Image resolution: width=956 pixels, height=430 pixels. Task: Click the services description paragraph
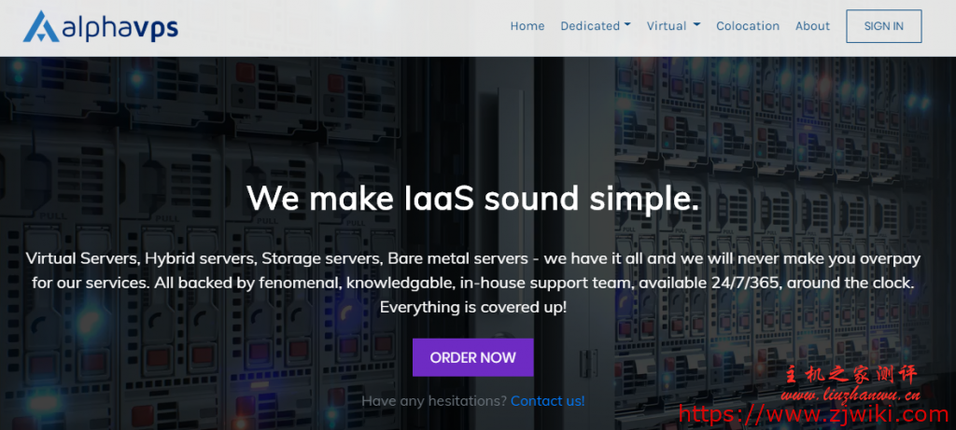tap(472, 282)
